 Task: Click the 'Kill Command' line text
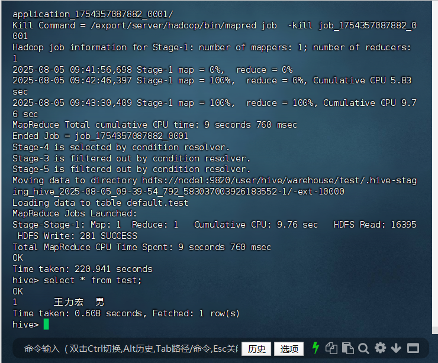click(214, 31)
